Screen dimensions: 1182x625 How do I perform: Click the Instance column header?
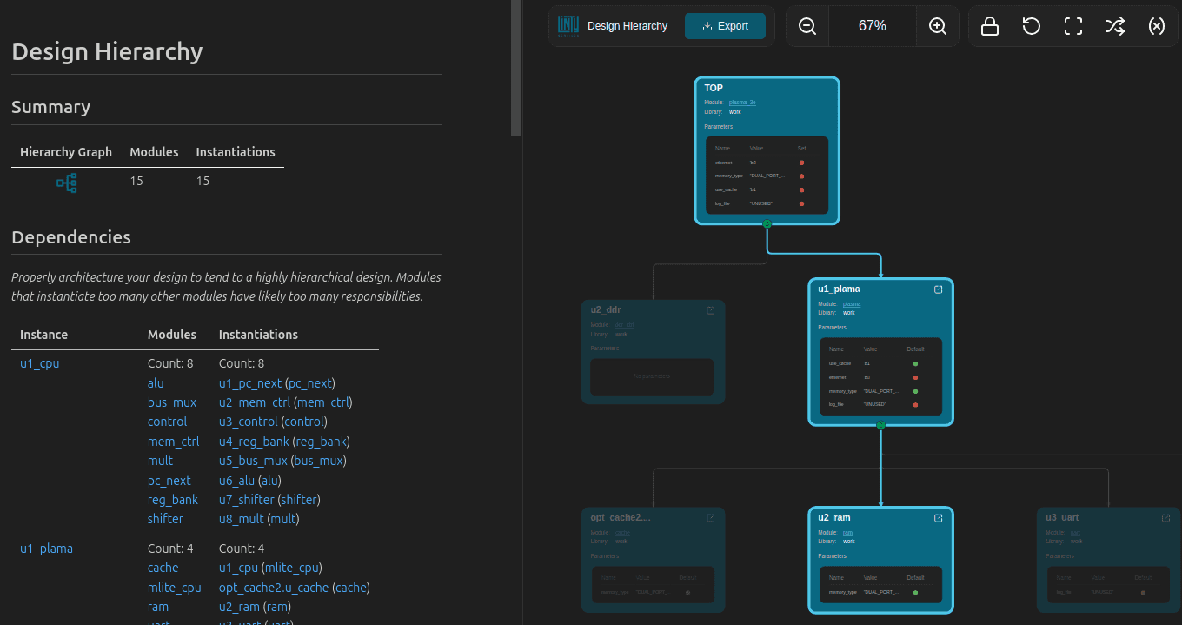coord(43,335)
